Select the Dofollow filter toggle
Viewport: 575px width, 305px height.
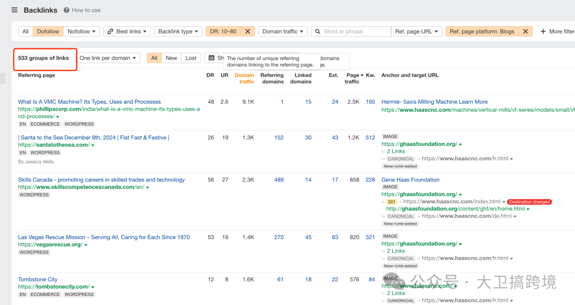48,31
